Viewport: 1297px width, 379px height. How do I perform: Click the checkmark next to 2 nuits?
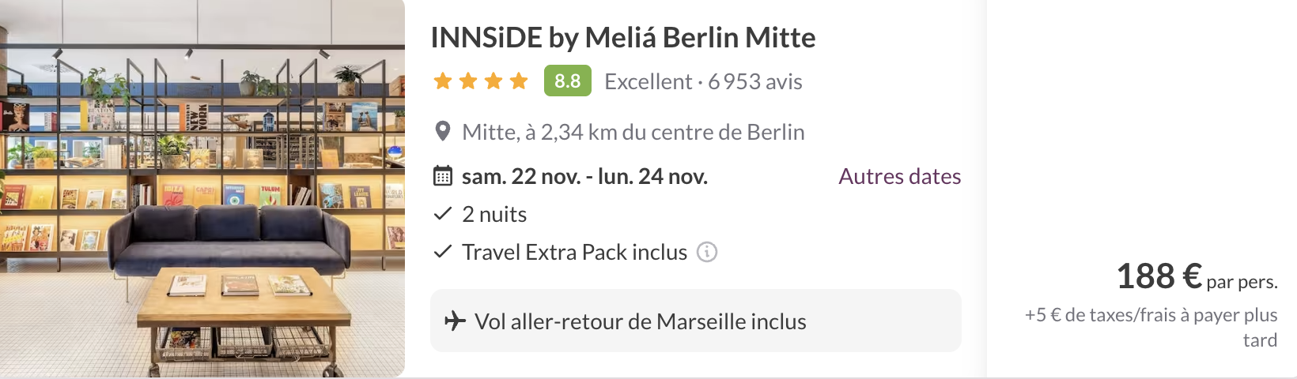pyautogui.click(x=443, y=214)
